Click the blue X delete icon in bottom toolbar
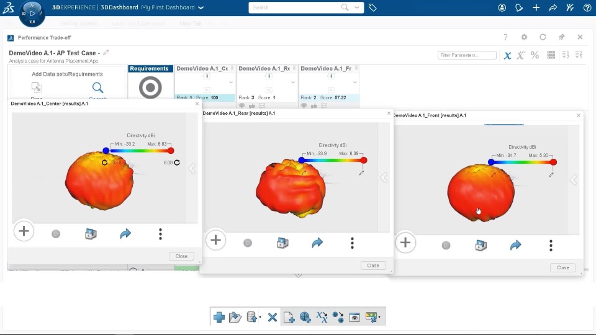596x335 pixels. 272,317
